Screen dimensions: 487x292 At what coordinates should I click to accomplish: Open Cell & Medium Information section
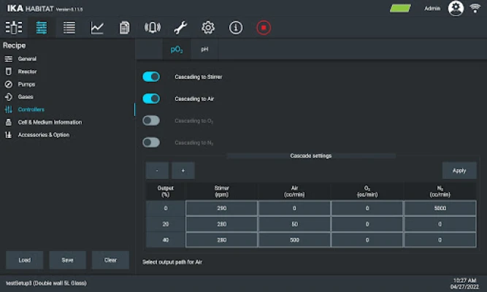[50, 122]
